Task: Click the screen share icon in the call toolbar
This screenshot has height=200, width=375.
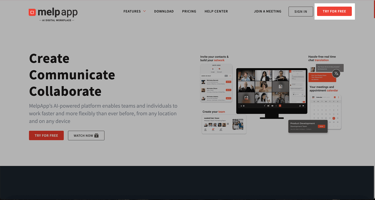Action: [x=272, y=106]
